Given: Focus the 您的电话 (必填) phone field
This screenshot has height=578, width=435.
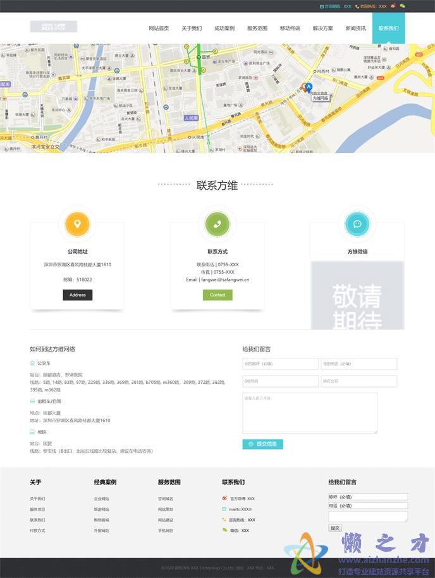Looking at the screenshot, I should (x=359, y=364).
